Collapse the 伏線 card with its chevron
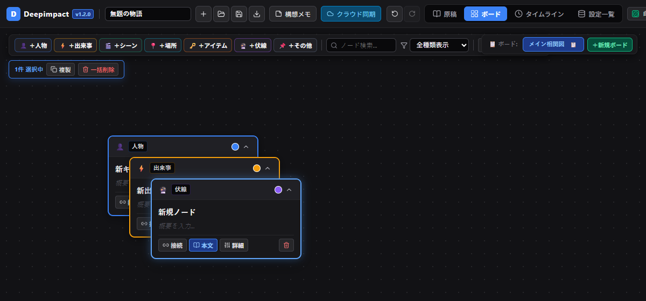The height and width of the screenshot is (301, 646). coord(289,190)
